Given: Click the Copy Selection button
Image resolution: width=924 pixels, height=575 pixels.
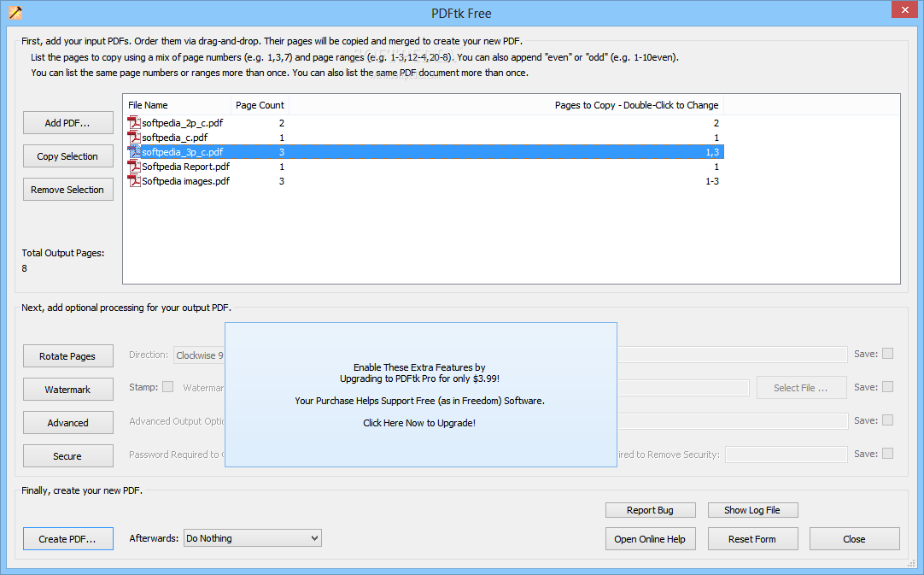Looking at the screenshot, I should click(x=67, y=156).
